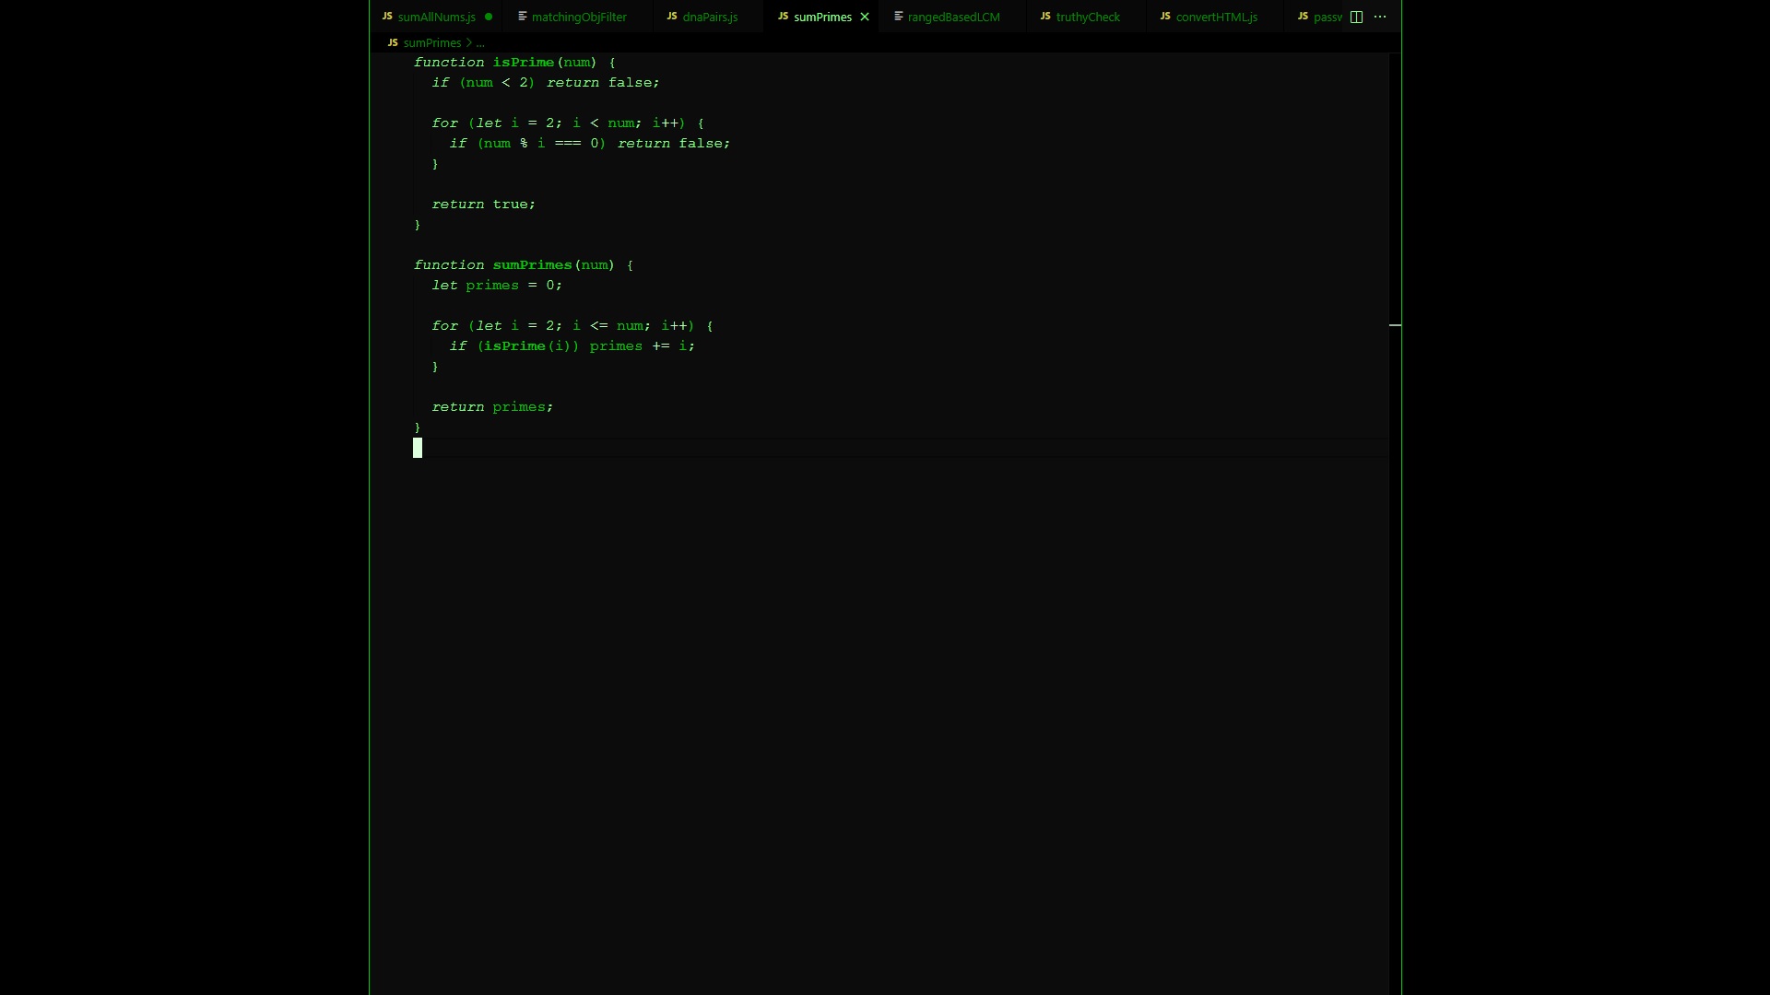Screen dimensions: 1770x995
Task: Click the Split Editor Right icon
Action: point(1356,17)
